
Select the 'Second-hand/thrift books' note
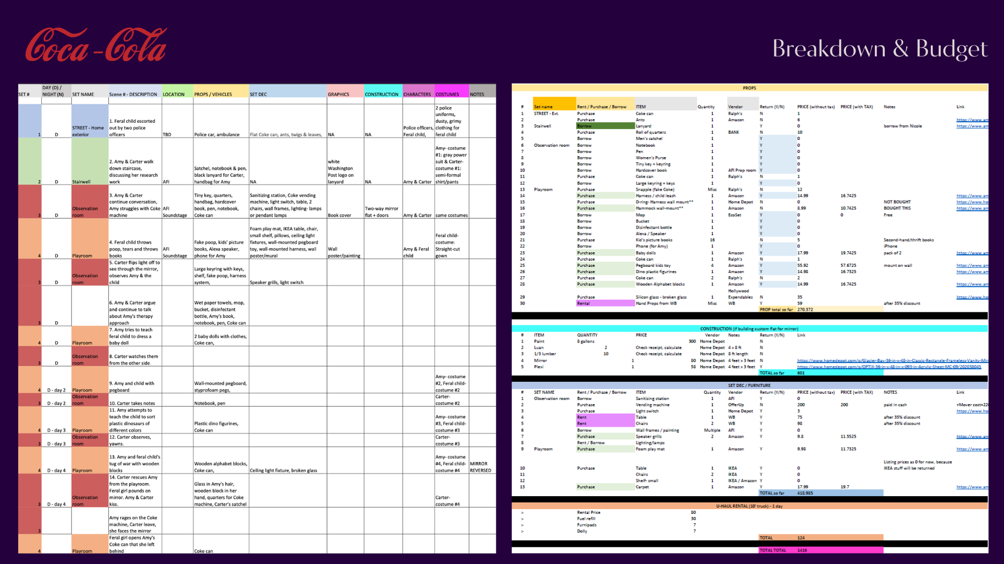point(908,240)
